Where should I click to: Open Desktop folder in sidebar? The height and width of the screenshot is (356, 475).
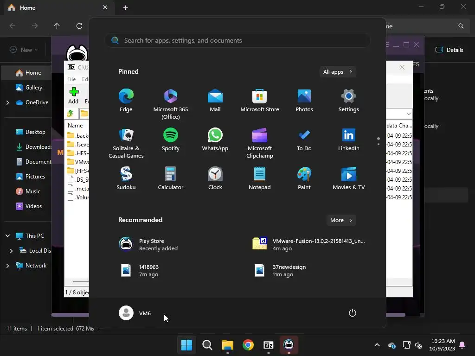tap(30, 132)
